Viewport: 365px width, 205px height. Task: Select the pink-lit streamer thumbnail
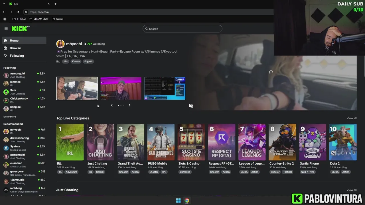pos(121,88)
